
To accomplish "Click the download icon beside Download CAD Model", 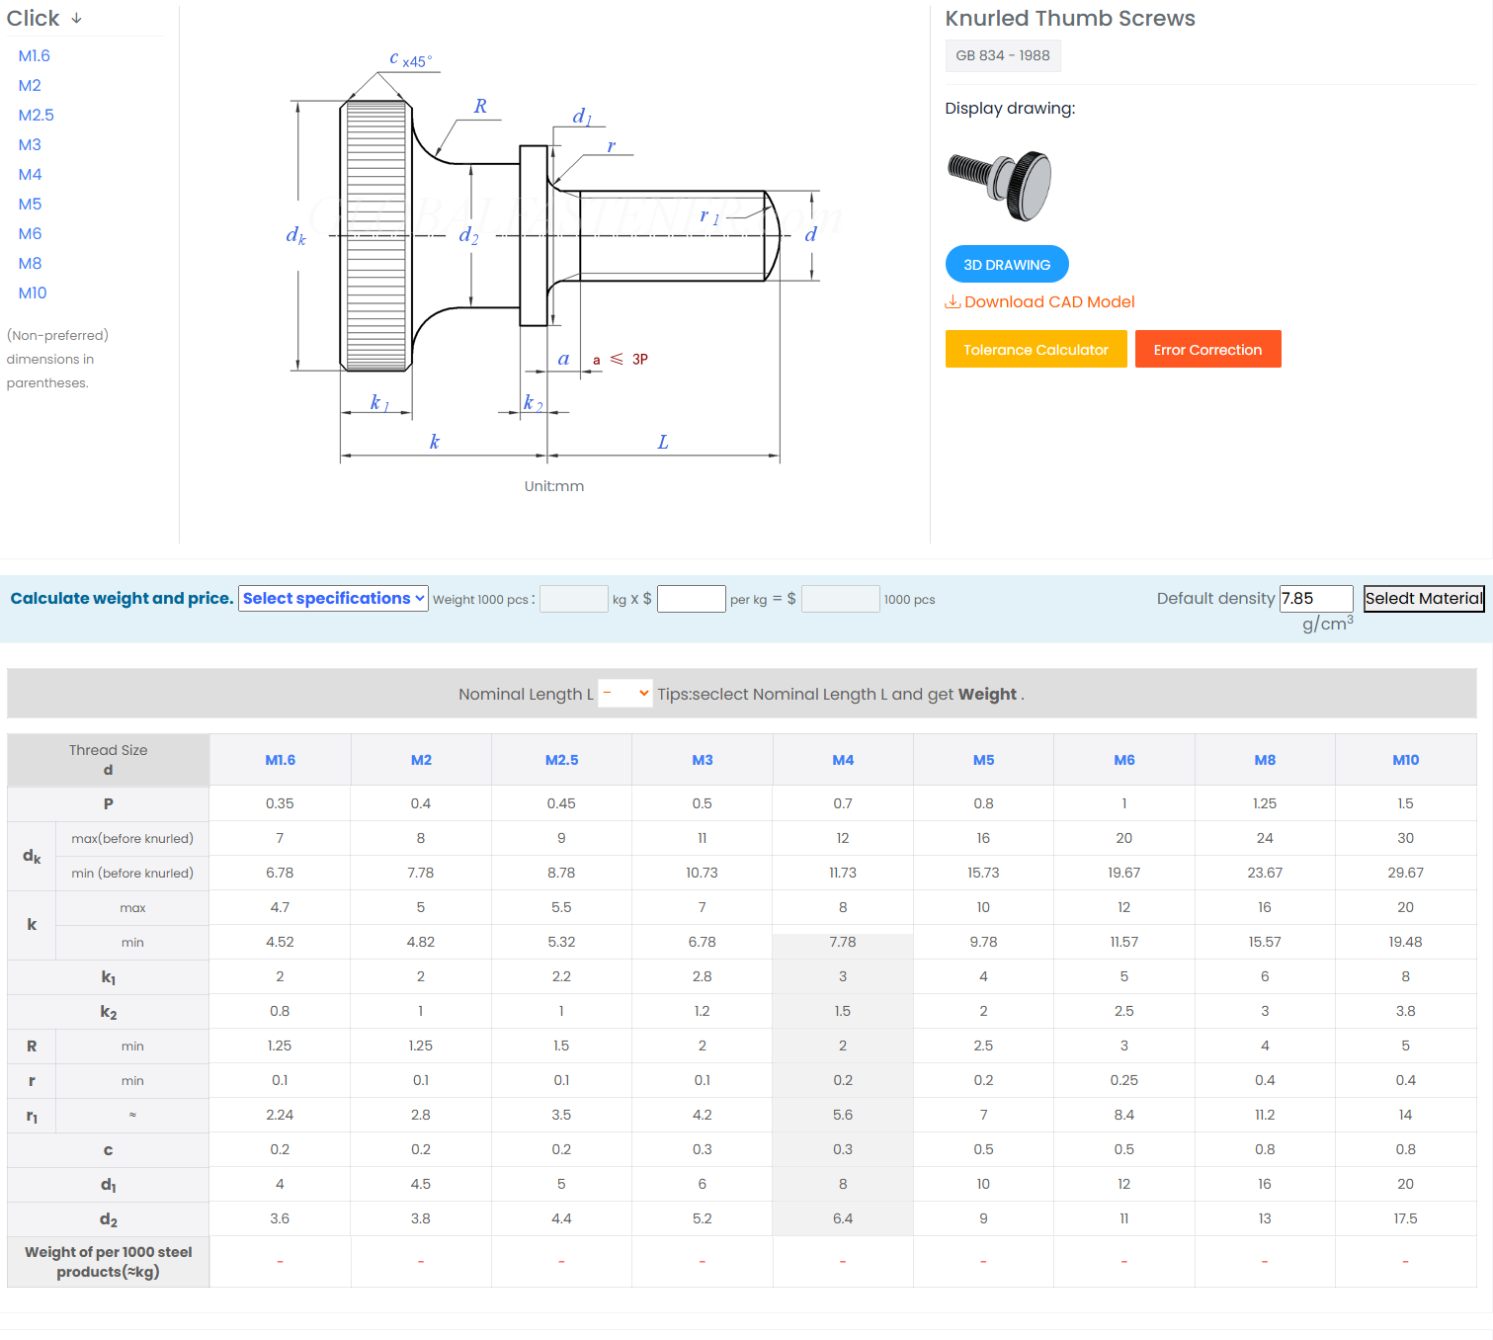I will [953, 301].
